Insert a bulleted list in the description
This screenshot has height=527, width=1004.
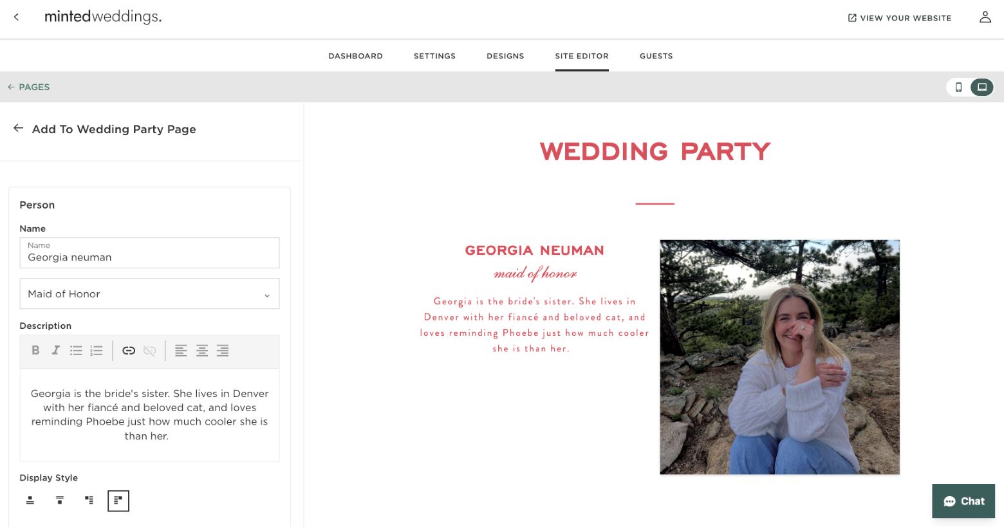(x=76, y=350)
